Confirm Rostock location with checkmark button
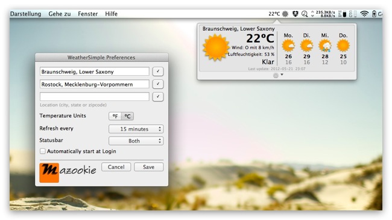The width and height of the screenshot is (392, 220). (x=158, y=84)
